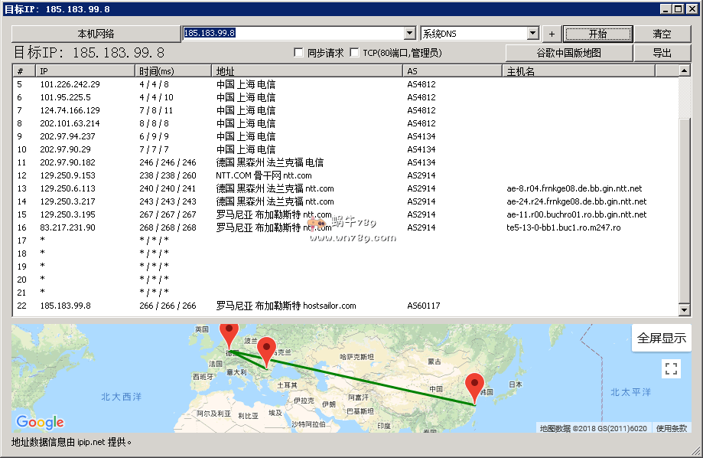Sort by the 时间(ms) column header
The width and height of the screenshot is (703, 458).
pos(173,71)
